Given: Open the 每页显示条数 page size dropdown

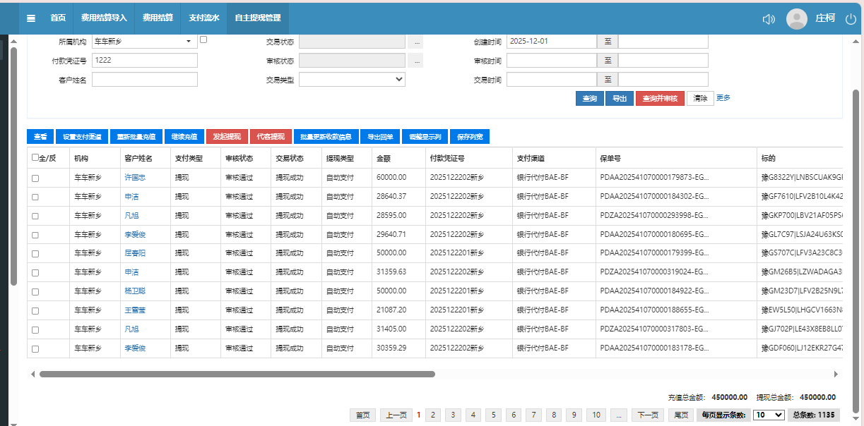Looking at the screenshot, I should 769,415.
